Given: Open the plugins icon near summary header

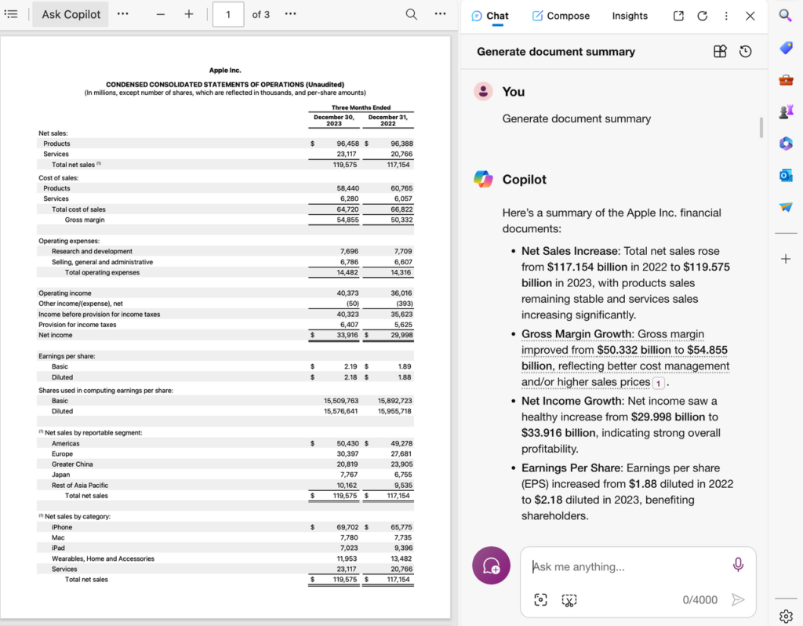Looking at the screenshot, I should (720, 51).
